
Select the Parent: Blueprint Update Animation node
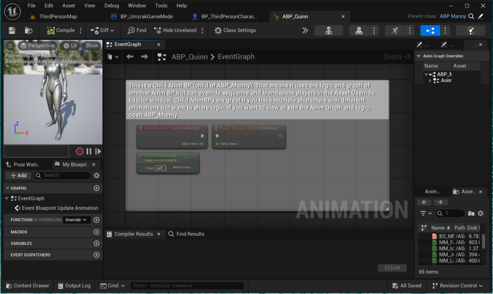coord(249,137)
